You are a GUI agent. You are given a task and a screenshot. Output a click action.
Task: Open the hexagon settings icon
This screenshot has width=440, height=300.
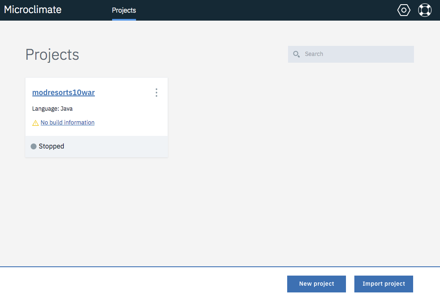click(403, 10)
